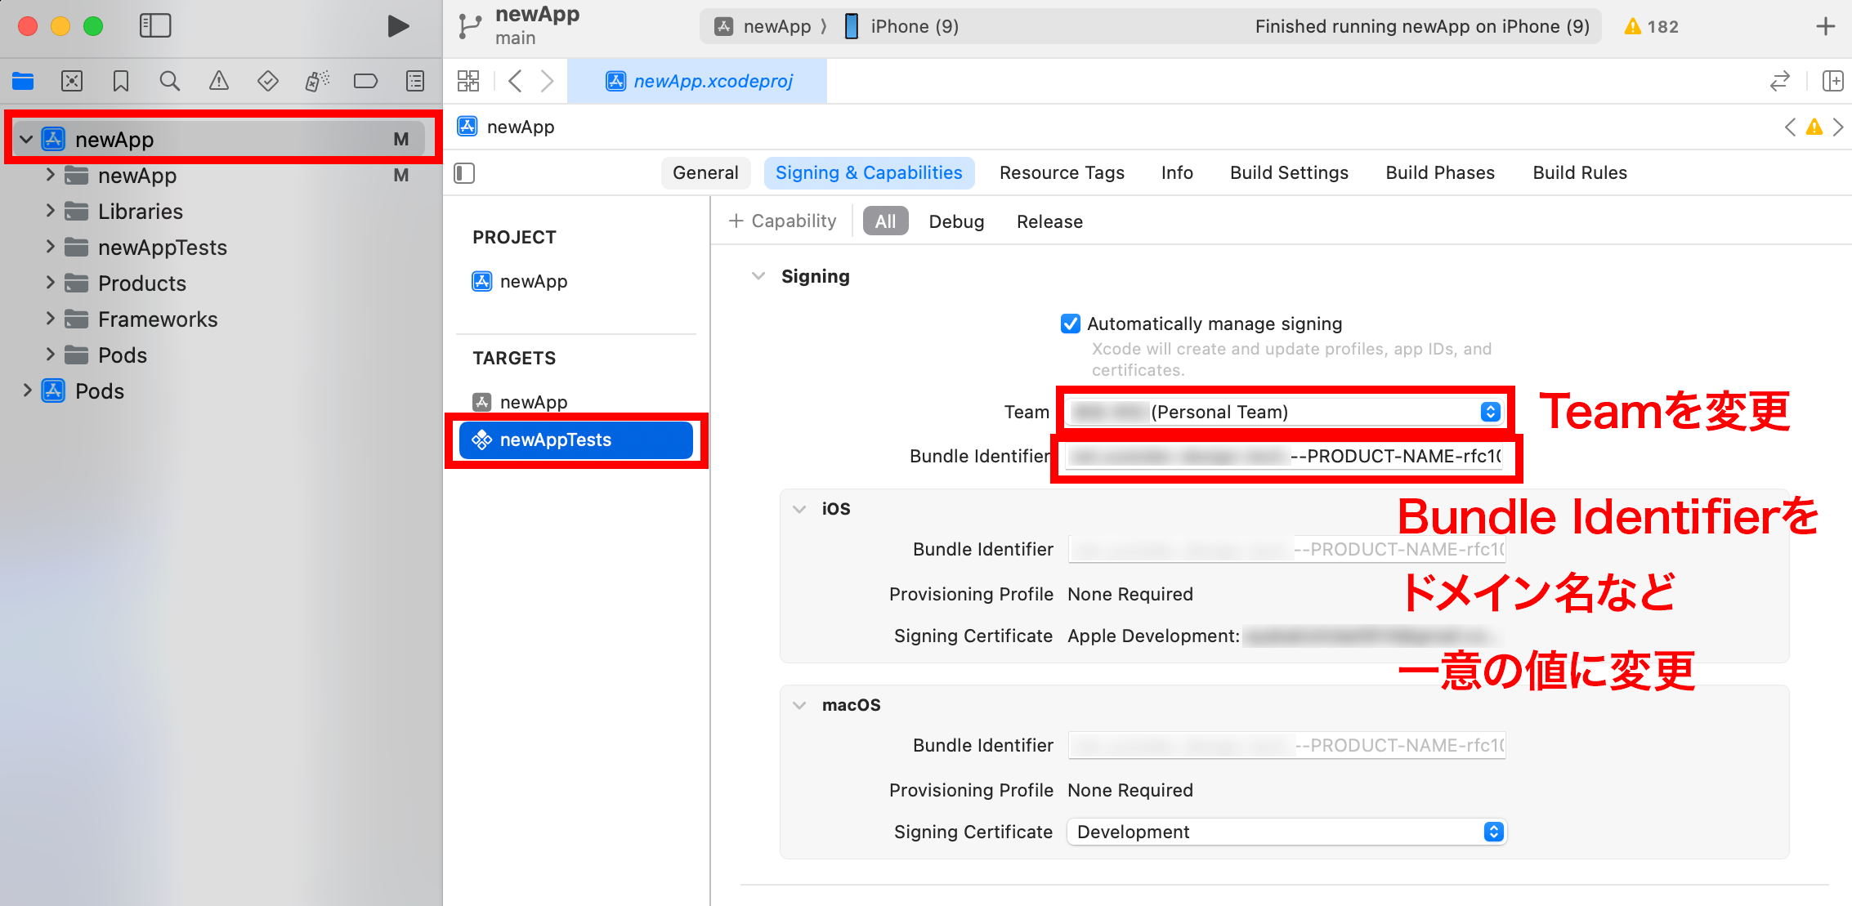
Task: Select Release in the capability filter
Action: 1049,221
